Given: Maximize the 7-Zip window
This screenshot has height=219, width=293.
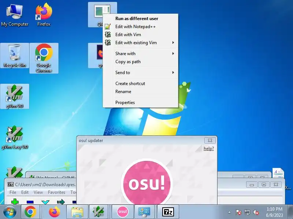Looking at the screenshot, I should 264,185.
